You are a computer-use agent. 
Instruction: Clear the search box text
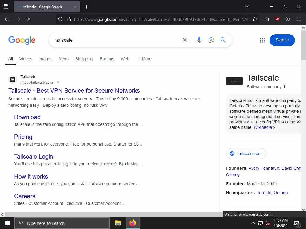click(185, 40)
